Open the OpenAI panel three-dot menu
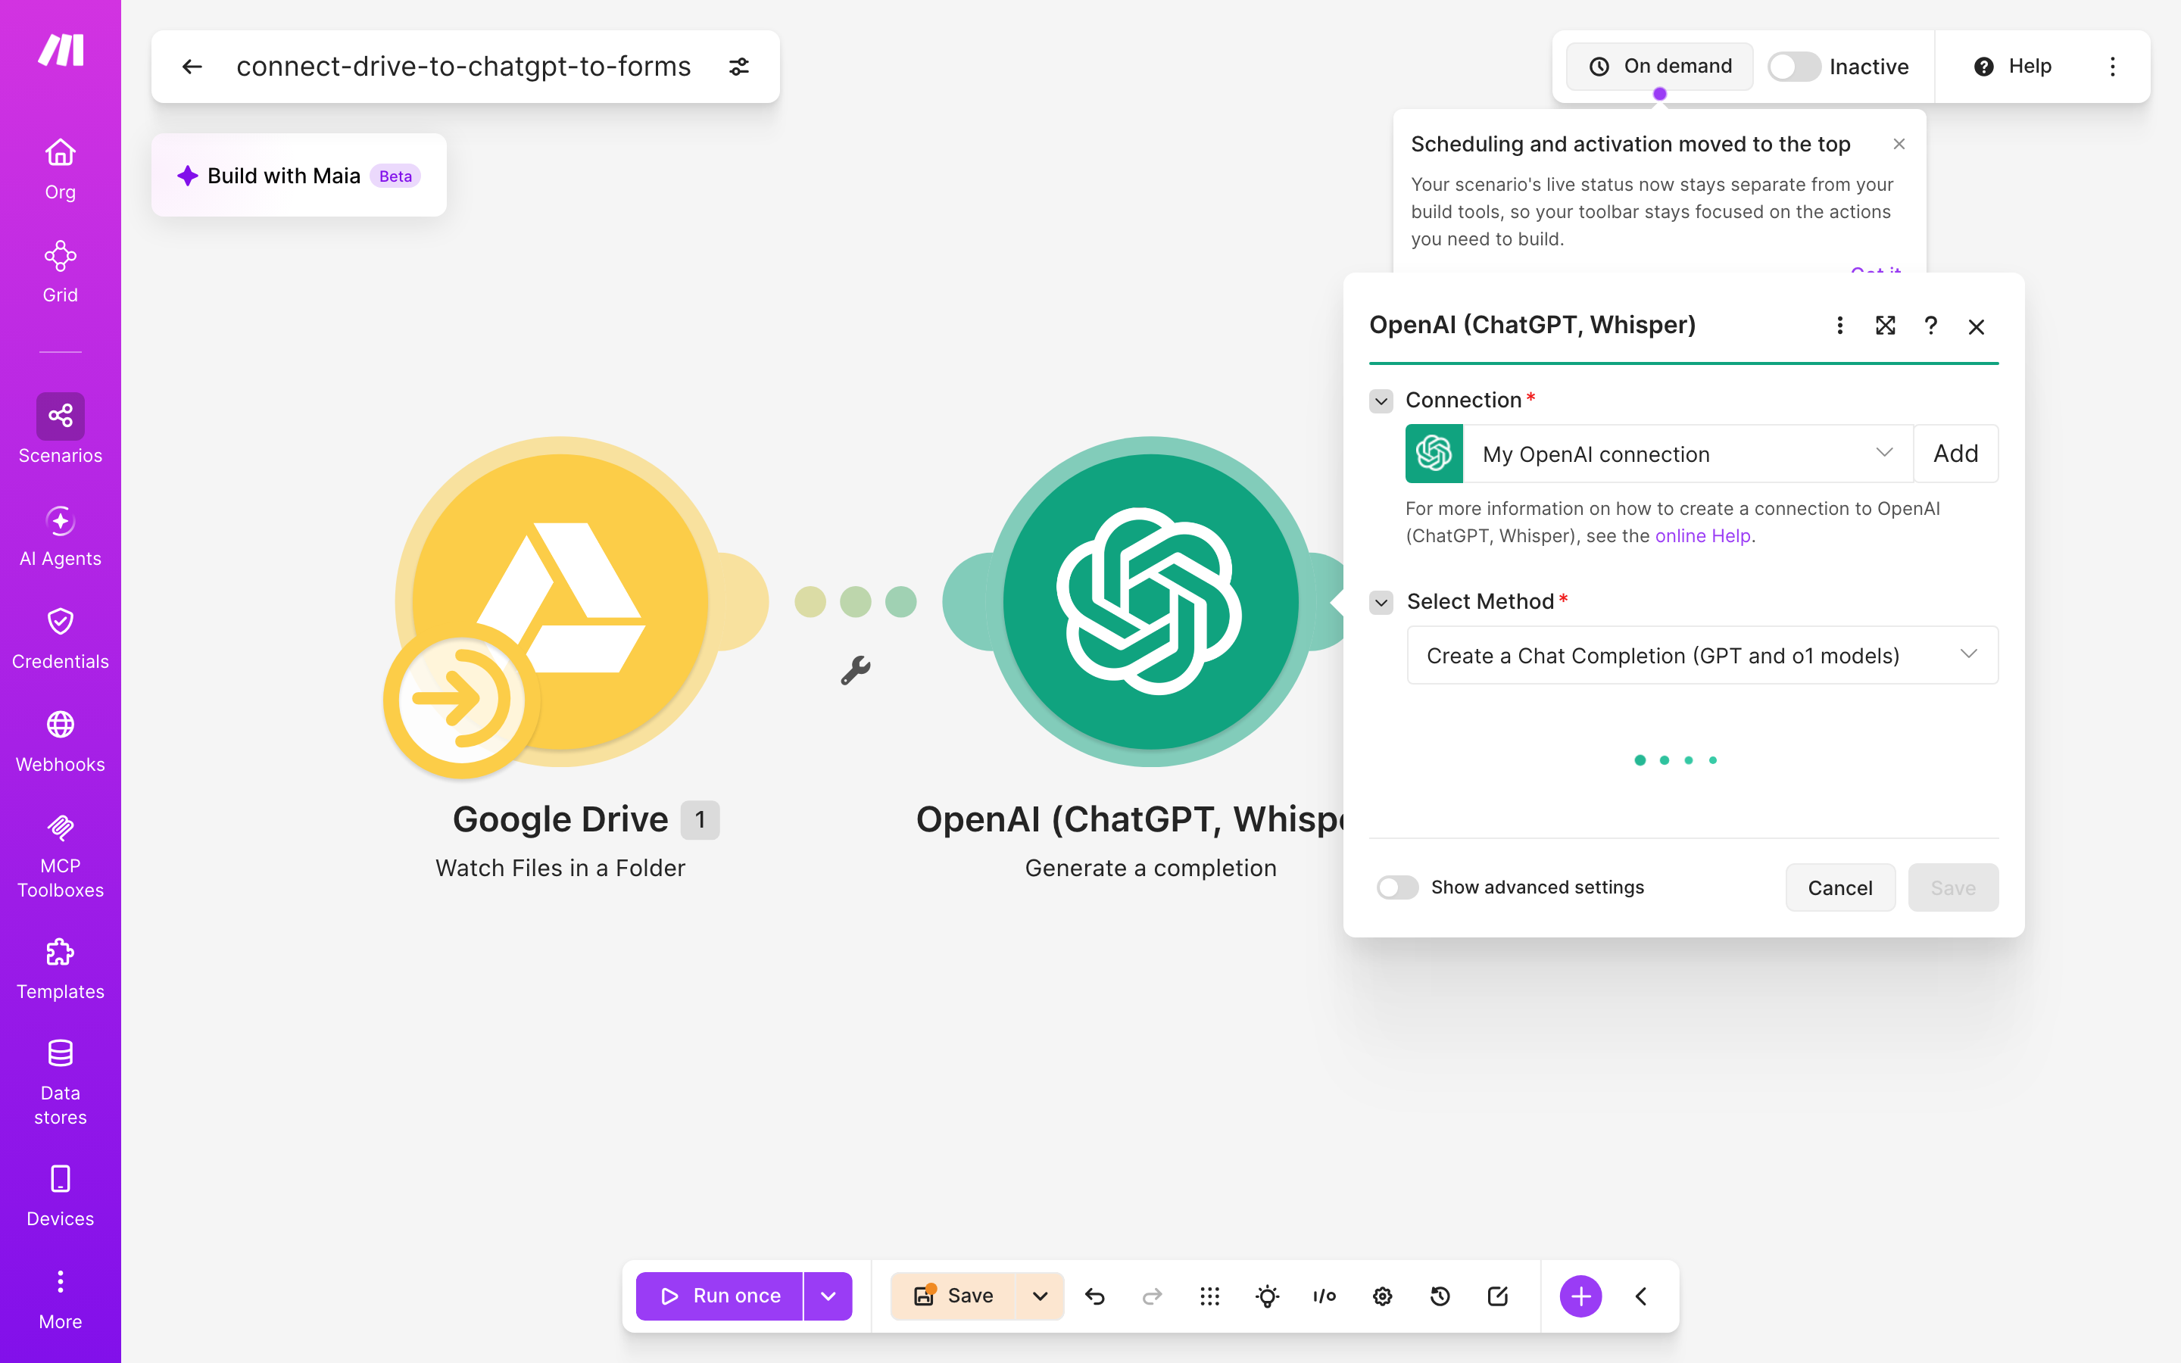The width and height of the screenshot is (2181, 1363). (1840, 326)
